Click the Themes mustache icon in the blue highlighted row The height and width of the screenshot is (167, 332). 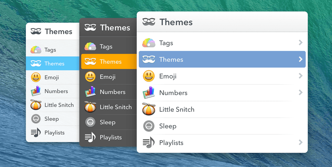tap(149, 59)
